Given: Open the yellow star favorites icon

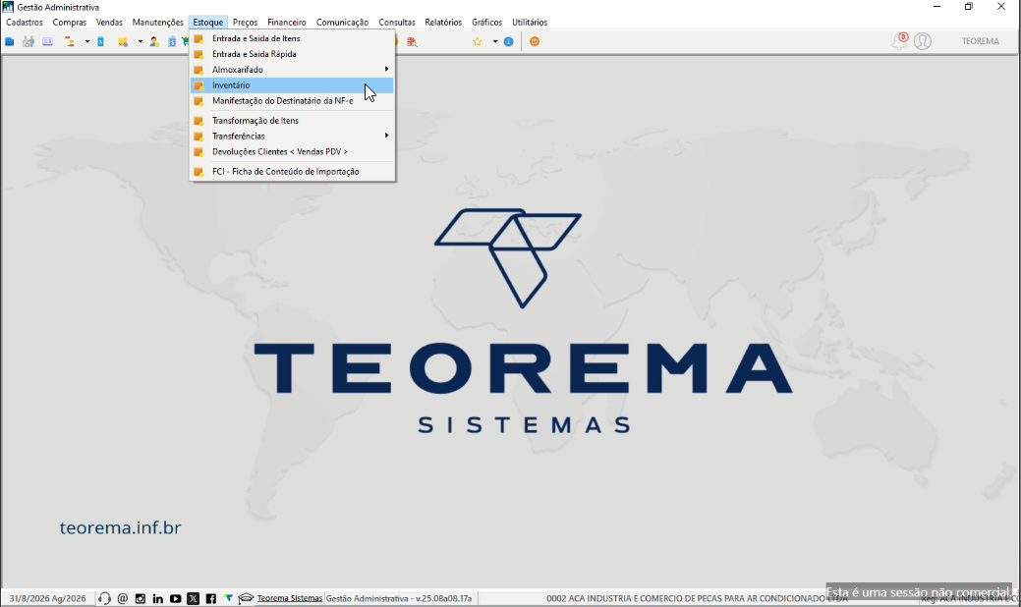Looking at the screenshot, I should pyautogui.click(x=478, y=41).
